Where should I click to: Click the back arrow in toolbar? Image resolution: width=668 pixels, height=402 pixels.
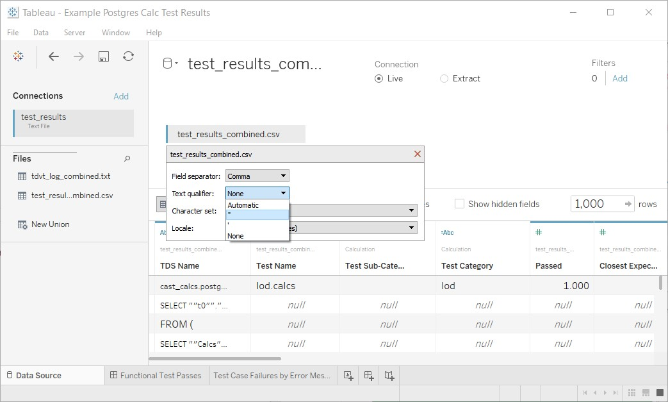(x=54, y=56)
